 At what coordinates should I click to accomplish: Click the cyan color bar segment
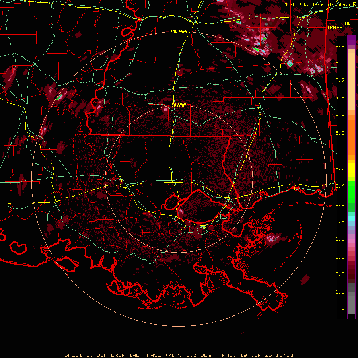[351, 219]
